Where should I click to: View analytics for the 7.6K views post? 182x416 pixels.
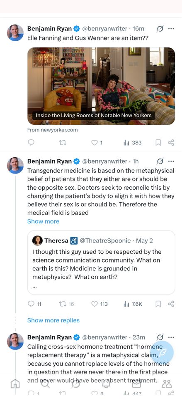[x=133, y=304]
